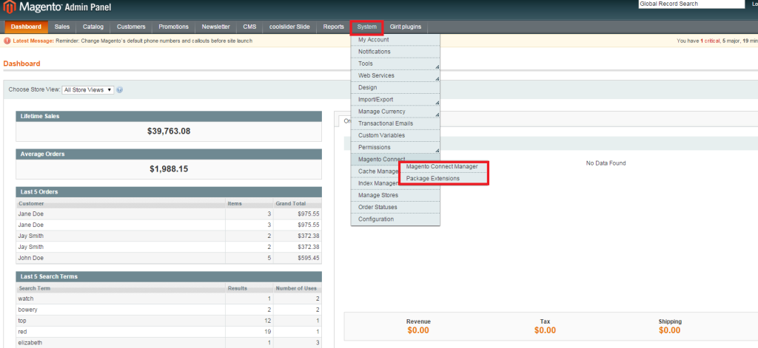Click the Customer column header

(x=121, y=204)
